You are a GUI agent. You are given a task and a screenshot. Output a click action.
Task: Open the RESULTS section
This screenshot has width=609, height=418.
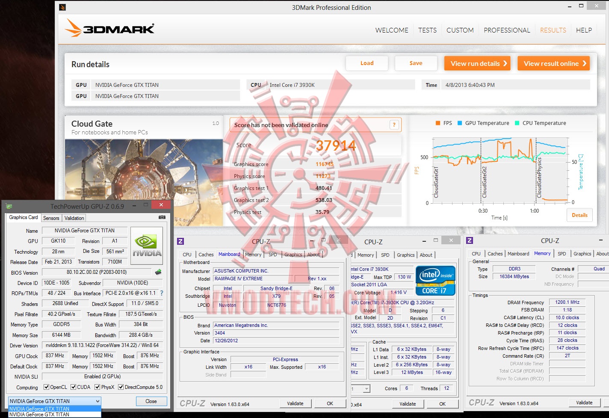coord(553,30)
